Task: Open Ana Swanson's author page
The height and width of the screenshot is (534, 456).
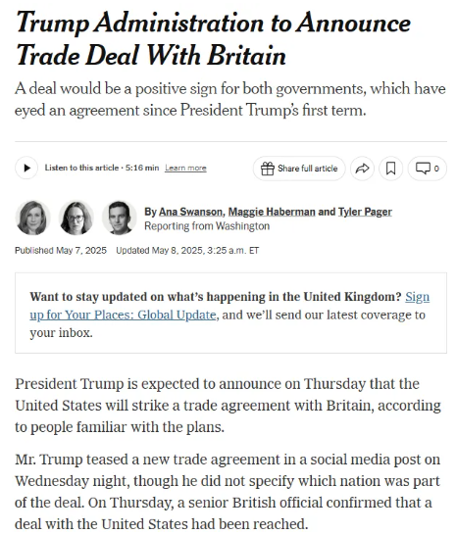Action: click(x=190, y=212)
